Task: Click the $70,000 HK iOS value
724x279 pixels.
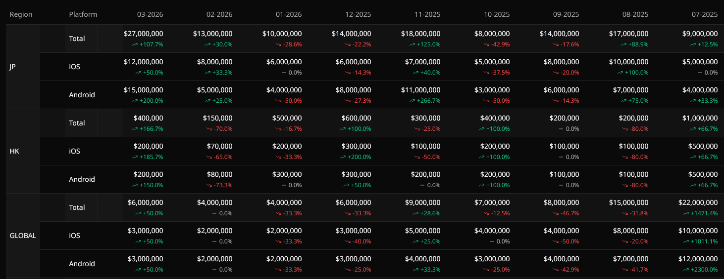Action: (220, 146)
